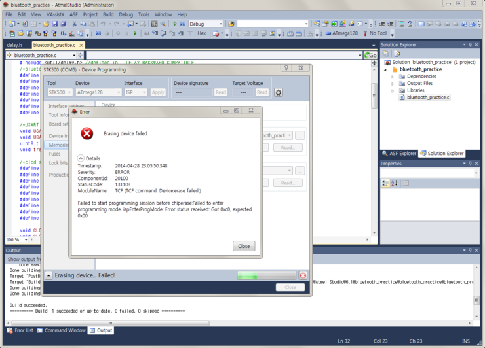Collapse the Details section in Error dialog

coord(81,158)
